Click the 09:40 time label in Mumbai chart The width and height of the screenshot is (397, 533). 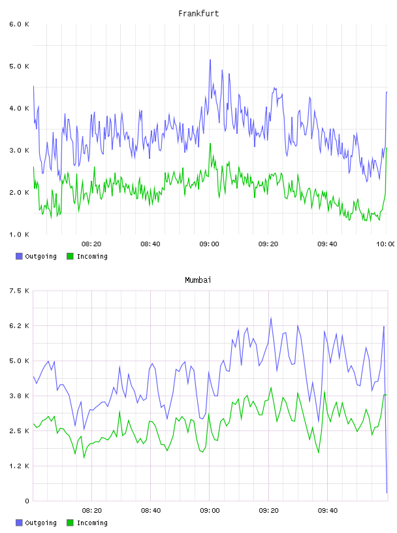[328, 511]
